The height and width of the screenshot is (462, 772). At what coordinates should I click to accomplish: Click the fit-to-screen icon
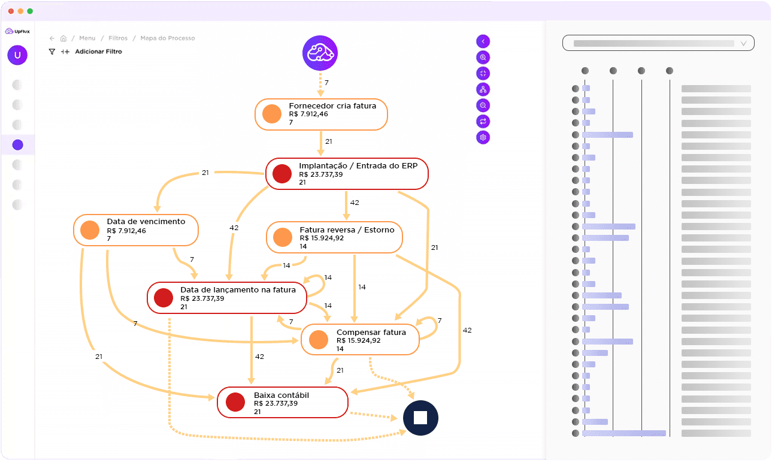coord(483,73)
